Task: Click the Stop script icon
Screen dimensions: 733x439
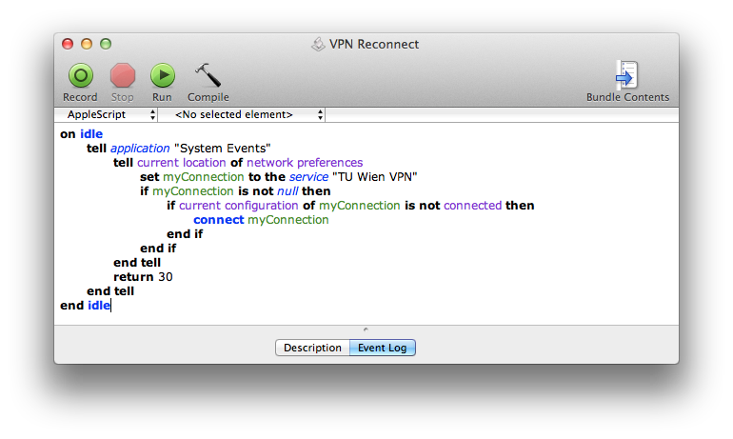Action: click(x=123, y=75)
